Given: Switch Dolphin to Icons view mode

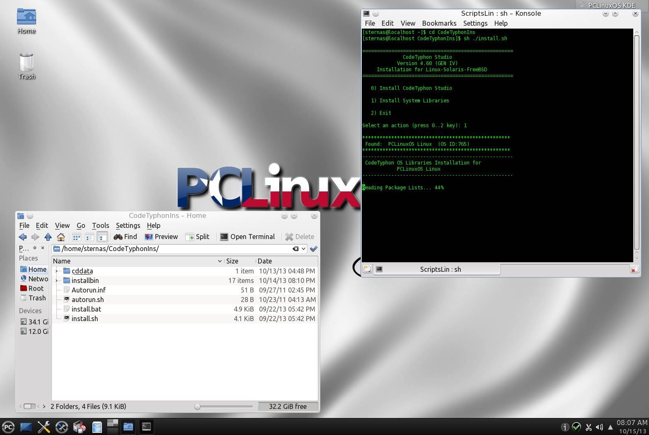Looking at the screenshot, I should [77, 237].
